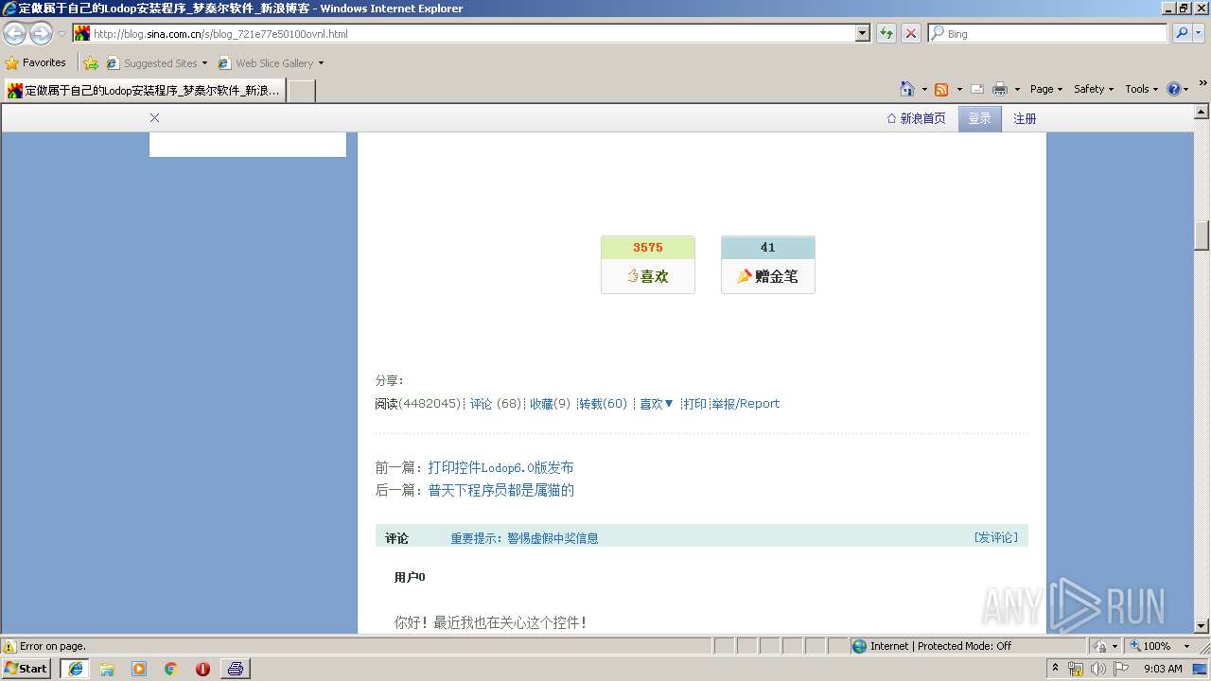Click the Read Mail envelope icon
Viewport: 1211px width, 681px height.
pyautogui.click(x=977, y=89)
